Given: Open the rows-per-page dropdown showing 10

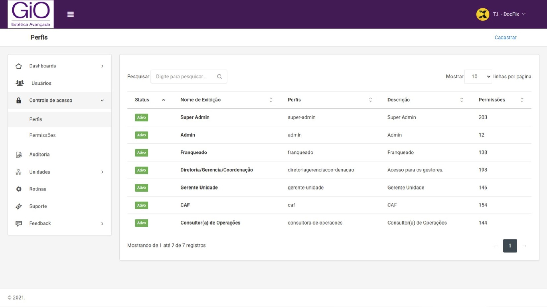Looking at the screenshot, I should 478,76.
